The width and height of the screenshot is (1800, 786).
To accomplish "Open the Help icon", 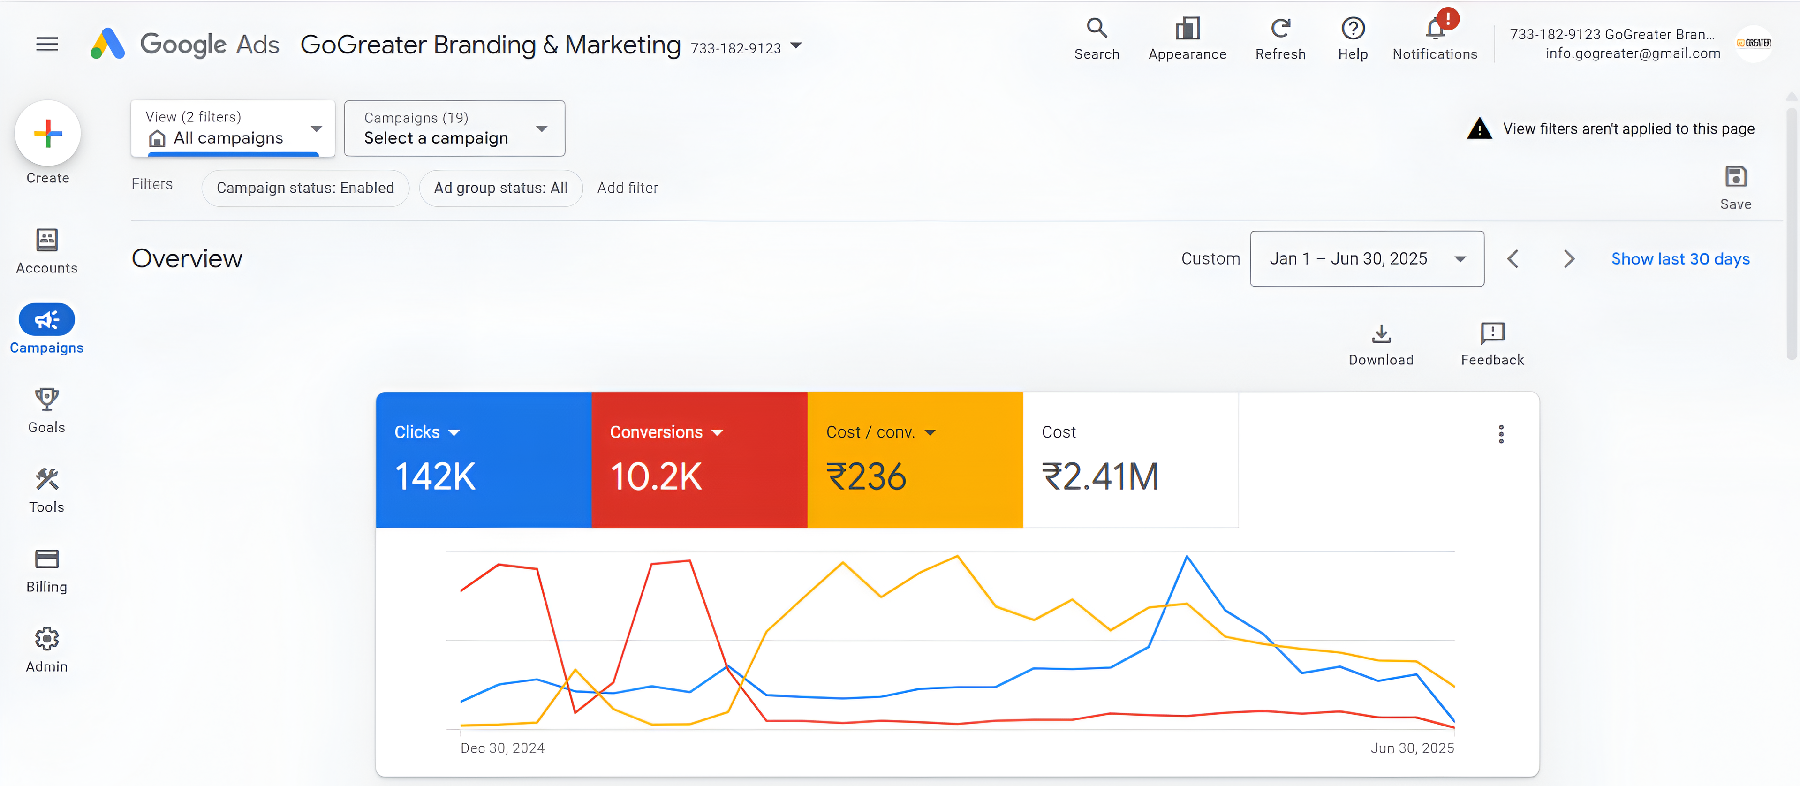I will pyautogui.click(x=1353, y=29).
